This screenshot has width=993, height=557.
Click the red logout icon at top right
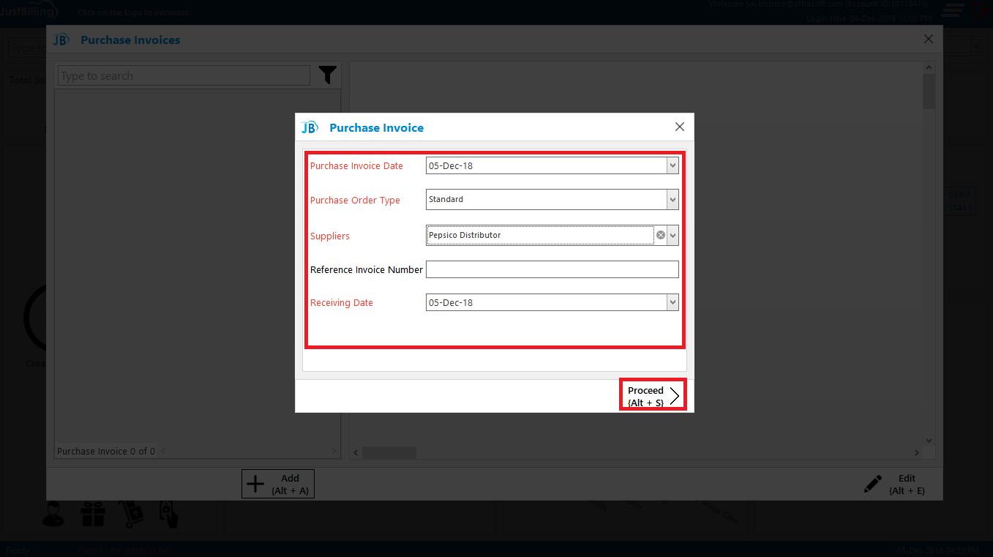[980, 10]
